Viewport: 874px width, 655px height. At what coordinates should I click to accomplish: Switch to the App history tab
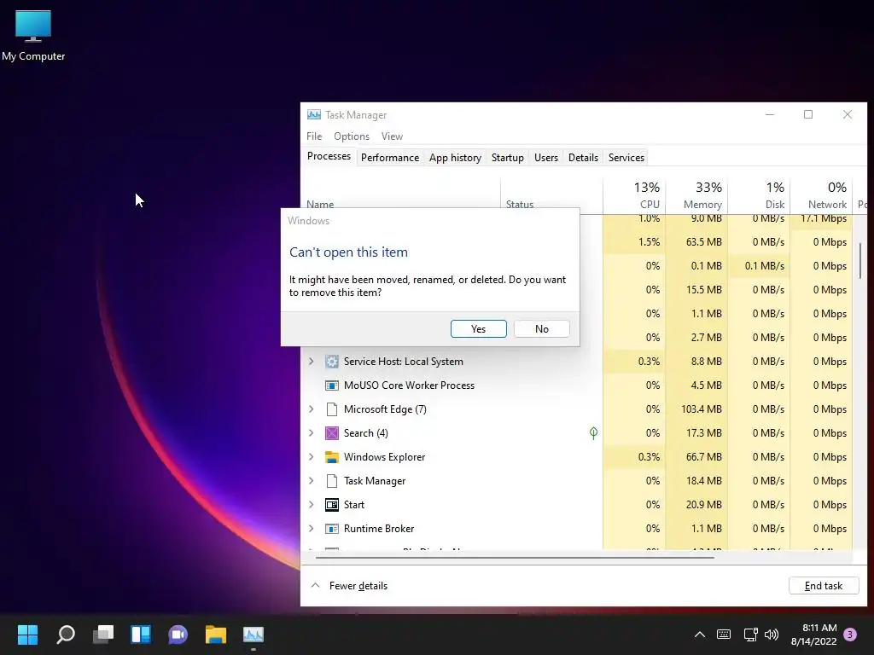[x=455, y=158]
